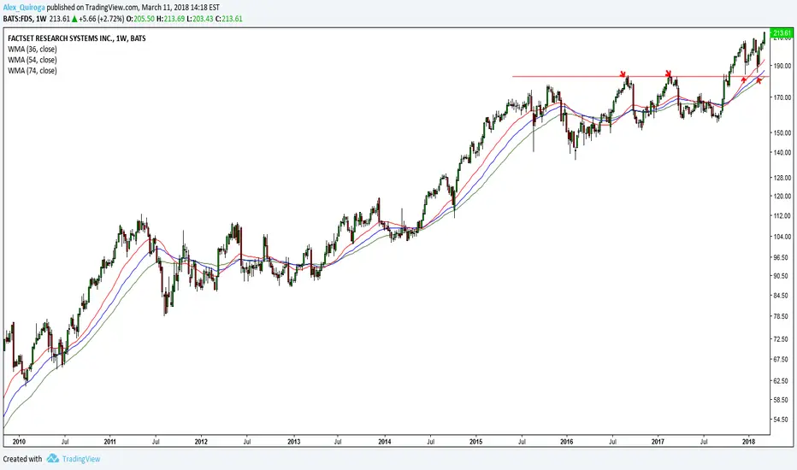Click the 2017 label on time axis
The height and width of the screenshot is (470, 797).
658,442
